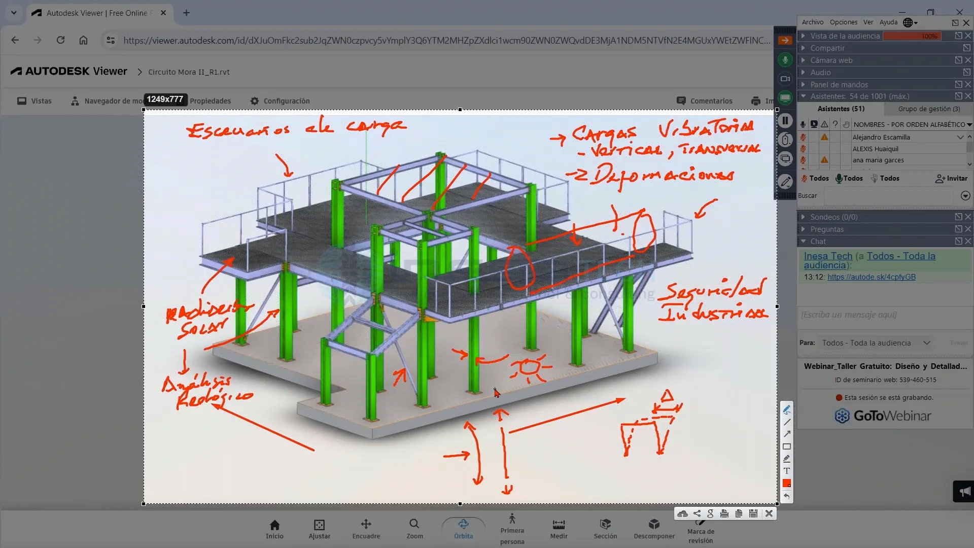
Task: Select the Lightshot marker highlighter tool
Action: click(786, 459)
